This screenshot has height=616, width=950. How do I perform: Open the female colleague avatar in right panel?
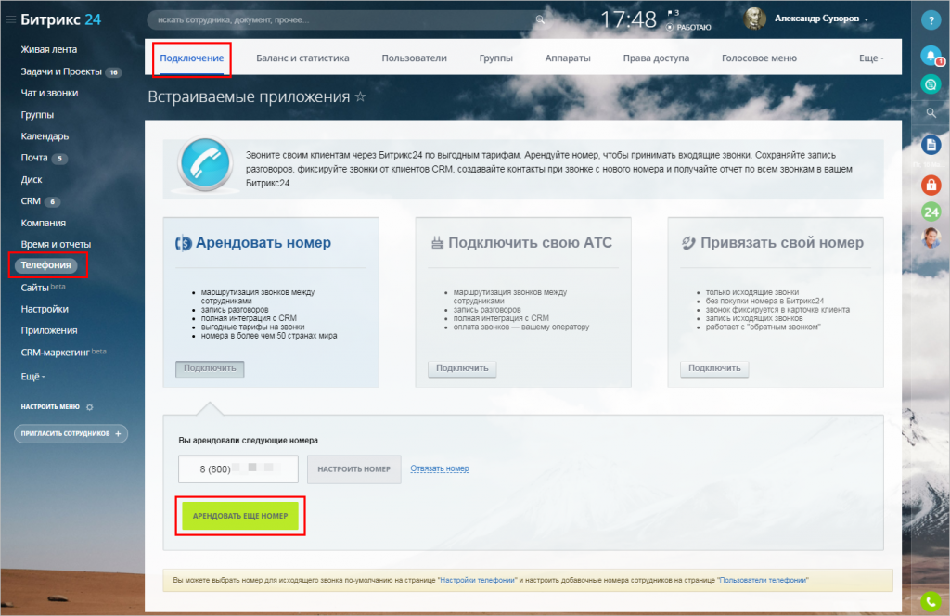tap(931, 237)
